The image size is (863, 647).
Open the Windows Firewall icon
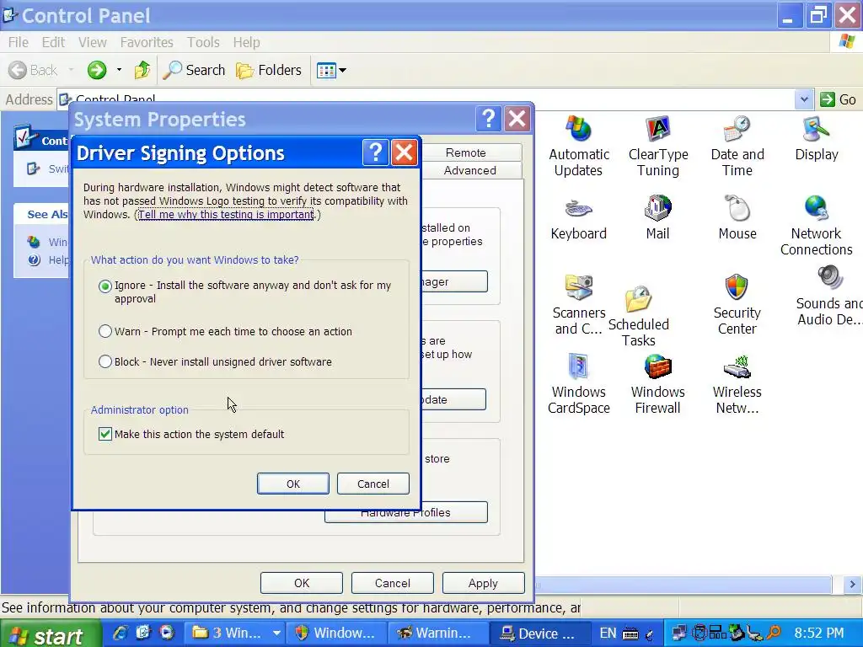pyautogui.click(x=657, y=383)
